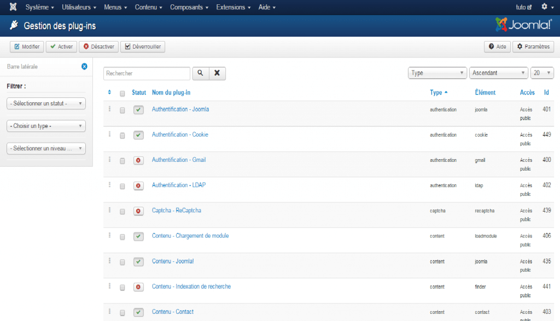The height and width of the screenshot is (321, 560).
Task: Open the Sélectionner un statut filter dropdown
Action: click(46, 103)
